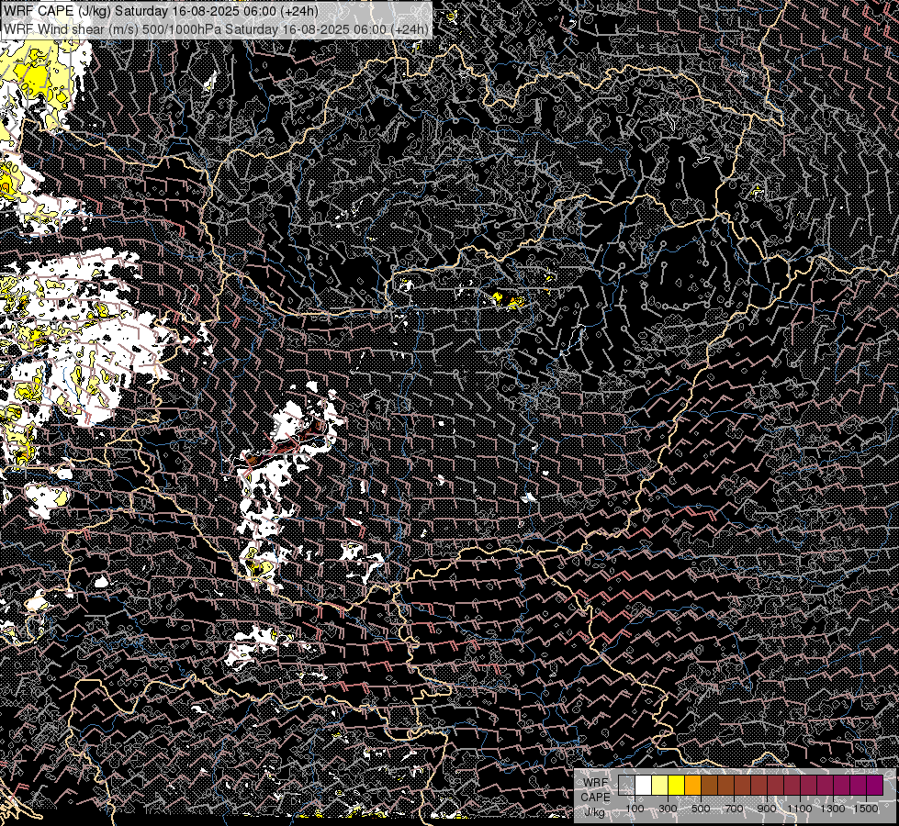Click the 100 legend value

(635, 809)
